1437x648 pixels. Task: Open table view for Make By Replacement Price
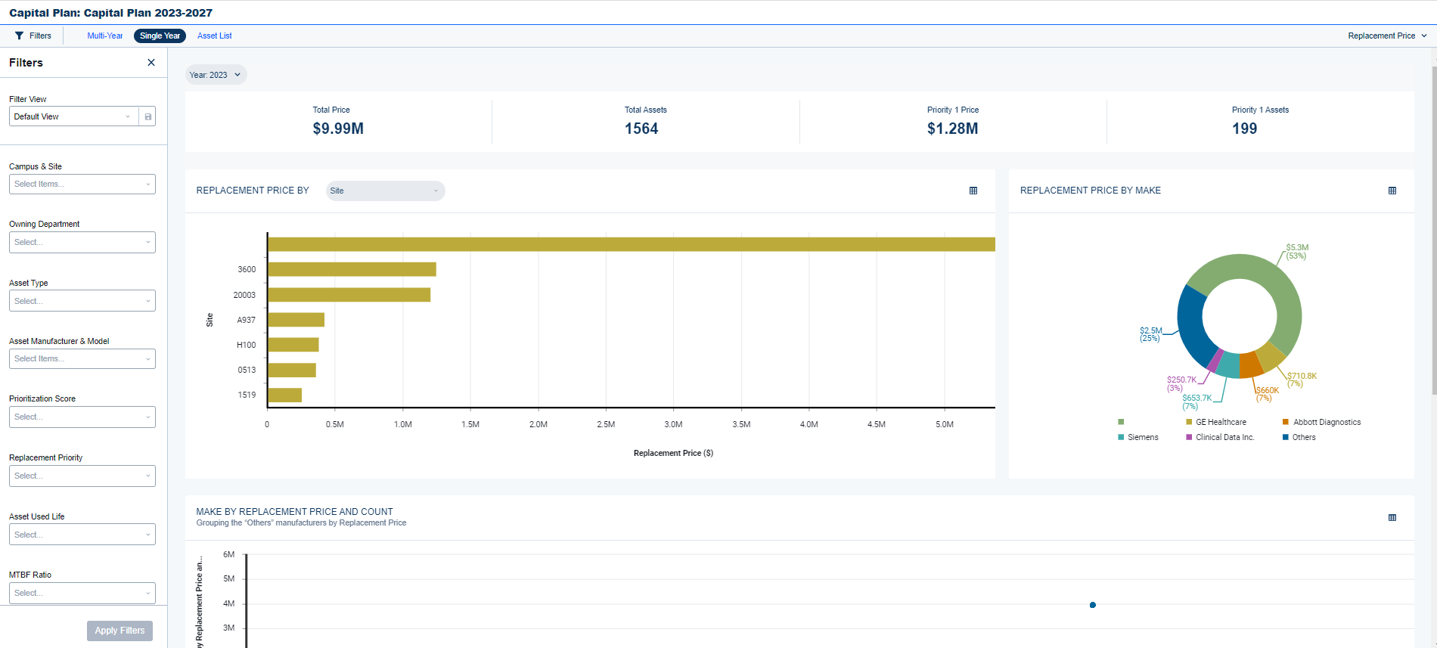coord(1392,518)
